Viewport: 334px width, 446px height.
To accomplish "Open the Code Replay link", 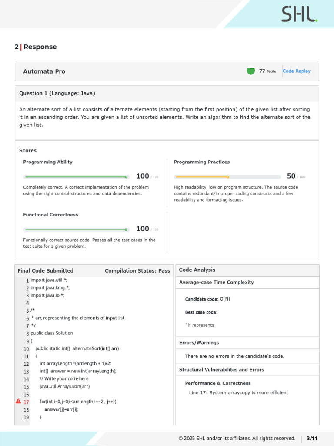I will click(296, 71).
